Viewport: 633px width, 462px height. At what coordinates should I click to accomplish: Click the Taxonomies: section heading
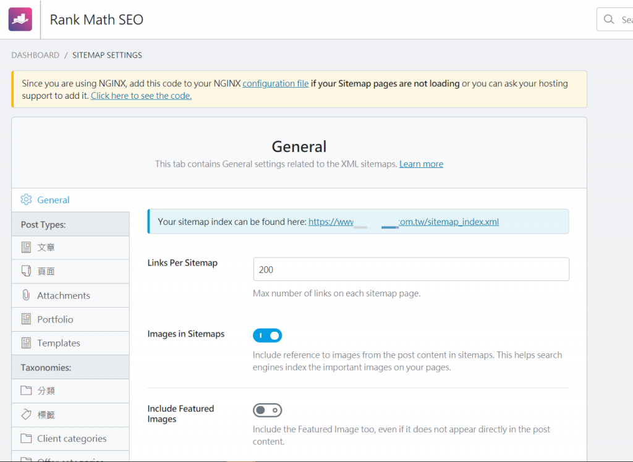[46, 367]
